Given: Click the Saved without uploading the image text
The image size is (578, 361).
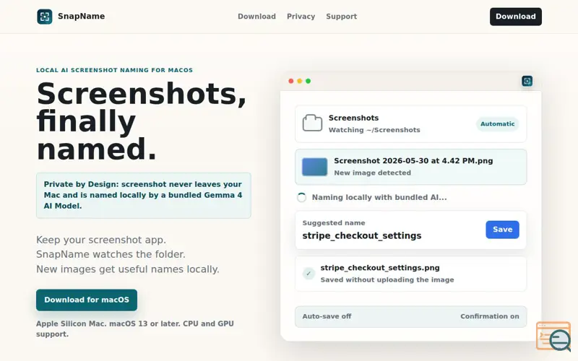Looking at the screenshot, I should pyautogui.click(x=387, y=279).
